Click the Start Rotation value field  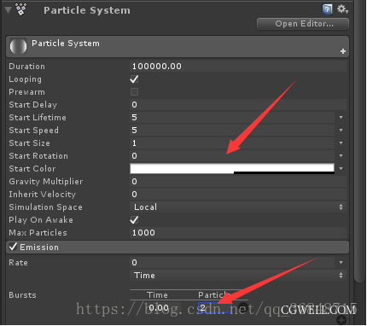coord(232,156)
